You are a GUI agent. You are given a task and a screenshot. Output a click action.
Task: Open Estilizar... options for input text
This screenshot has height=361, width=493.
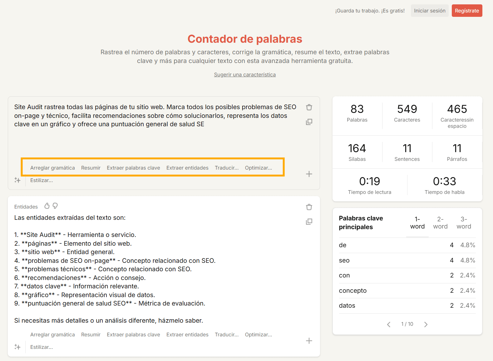(42, 180)
